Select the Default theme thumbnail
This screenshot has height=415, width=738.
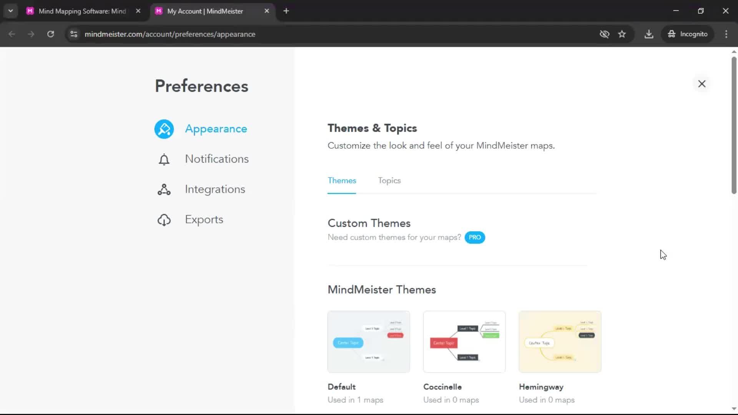tap(369, 342)
